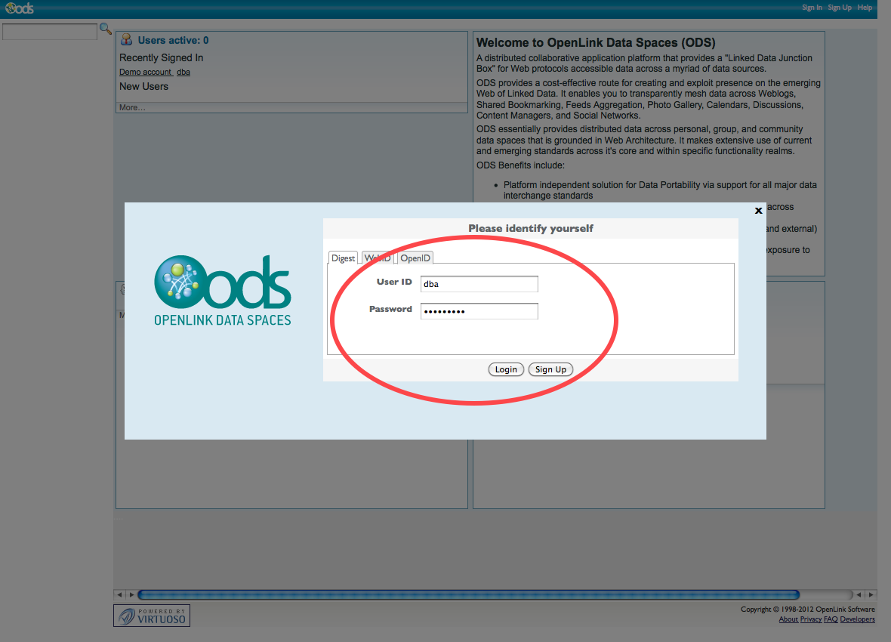891x642 pixels.
Task: Click the scrollbar's far-right arrow
Action: [871, 594]
